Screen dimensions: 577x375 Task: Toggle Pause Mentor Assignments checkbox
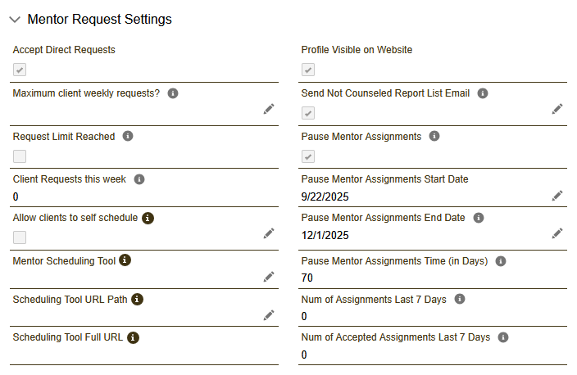pyautogui.click(x=308, y=156)
